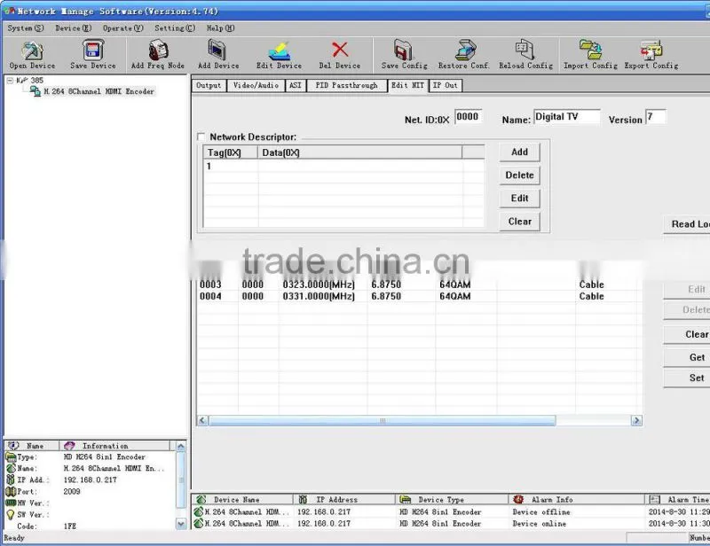Open the Help menu
Screen dimensions: 710x546
click(220, 28)
